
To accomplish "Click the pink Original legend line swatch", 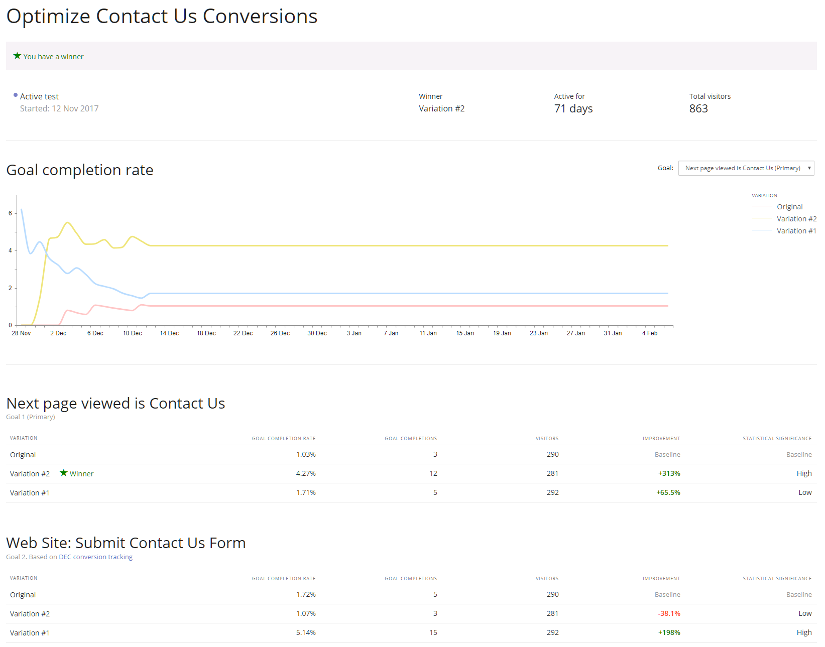I will [x=762, y=207].
